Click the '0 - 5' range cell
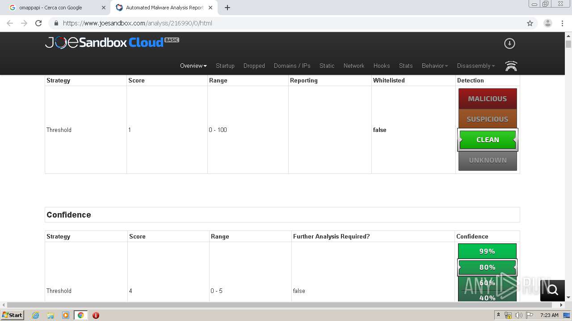The height and width of the screenshot is (321, 572). pyautogui.click(x=217, y=291)
